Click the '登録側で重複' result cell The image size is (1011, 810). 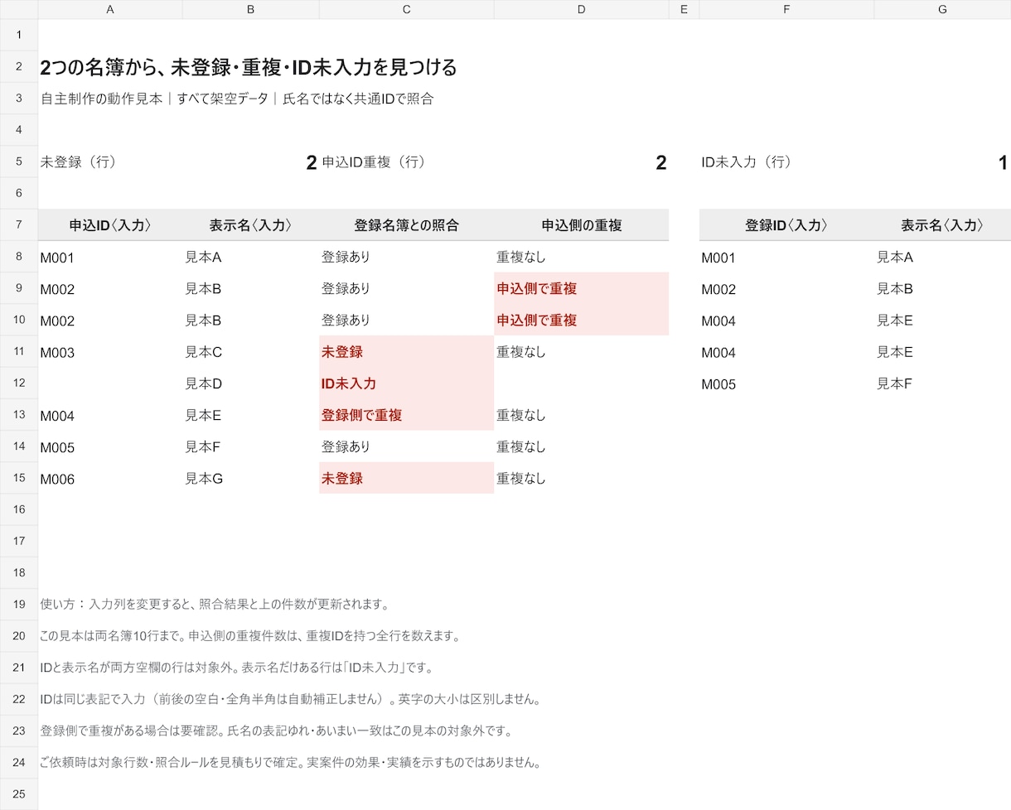pos(406,414)
